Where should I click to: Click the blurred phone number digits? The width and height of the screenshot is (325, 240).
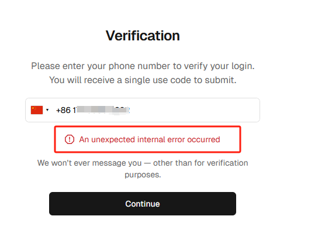pos(103,110)
